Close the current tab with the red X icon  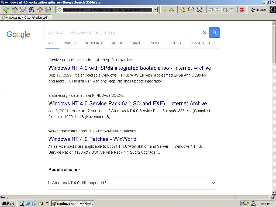232,10
